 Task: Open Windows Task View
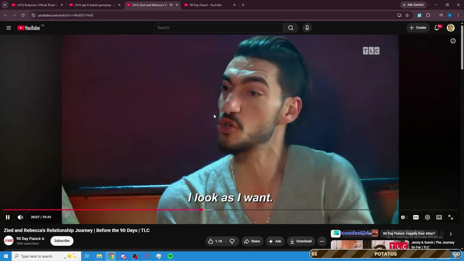click(x=87, y=256)
